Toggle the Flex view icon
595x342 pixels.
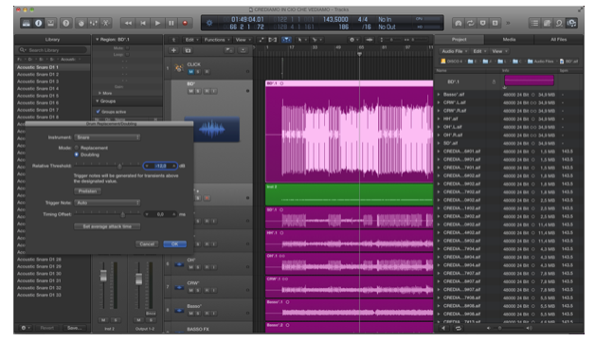point(273,40)
